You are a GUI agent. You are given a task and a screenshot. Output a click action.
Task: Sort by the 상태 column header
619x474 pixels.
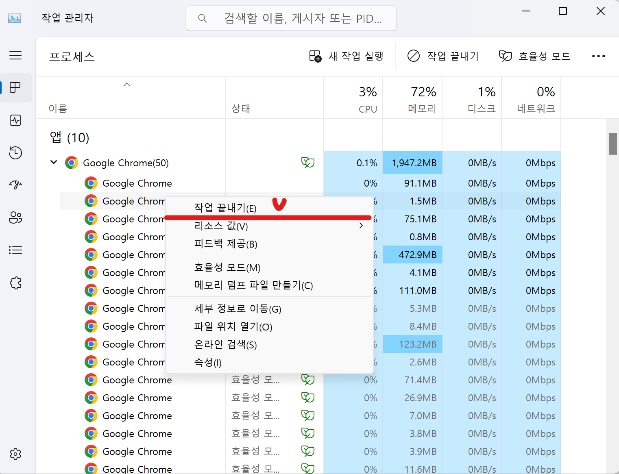click(275, 98)
